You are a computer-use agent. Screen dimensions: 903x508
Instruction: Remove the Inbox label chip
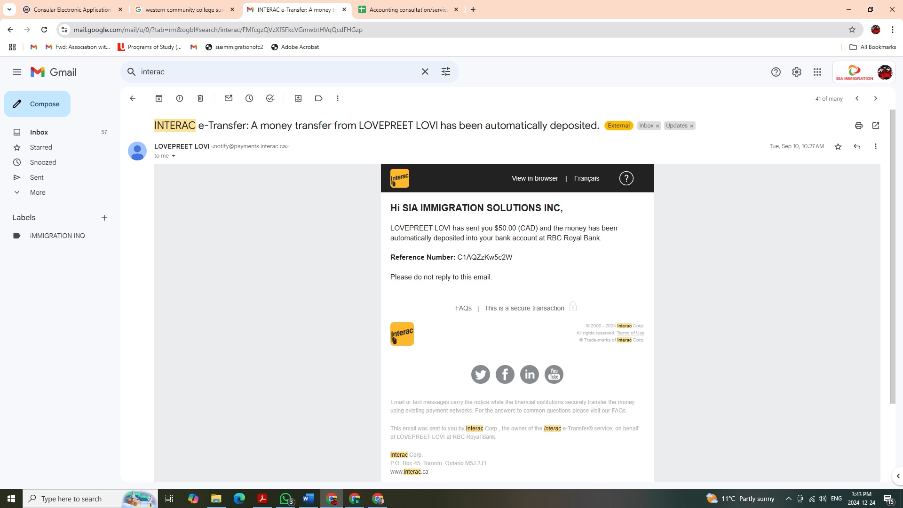tap(657, 126)
